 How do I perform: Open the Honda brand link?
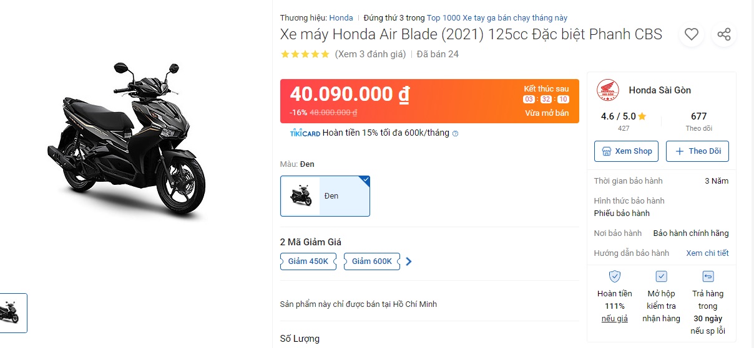(341, 18)
